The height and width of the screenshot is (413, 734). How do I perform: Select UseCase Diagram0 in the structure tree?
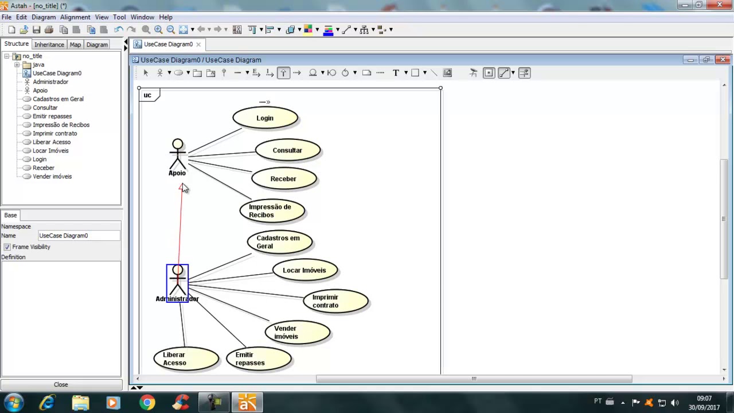57,73
